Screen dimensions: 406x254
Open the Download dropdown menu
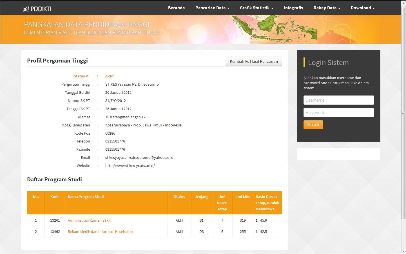(x=363, y=8)
